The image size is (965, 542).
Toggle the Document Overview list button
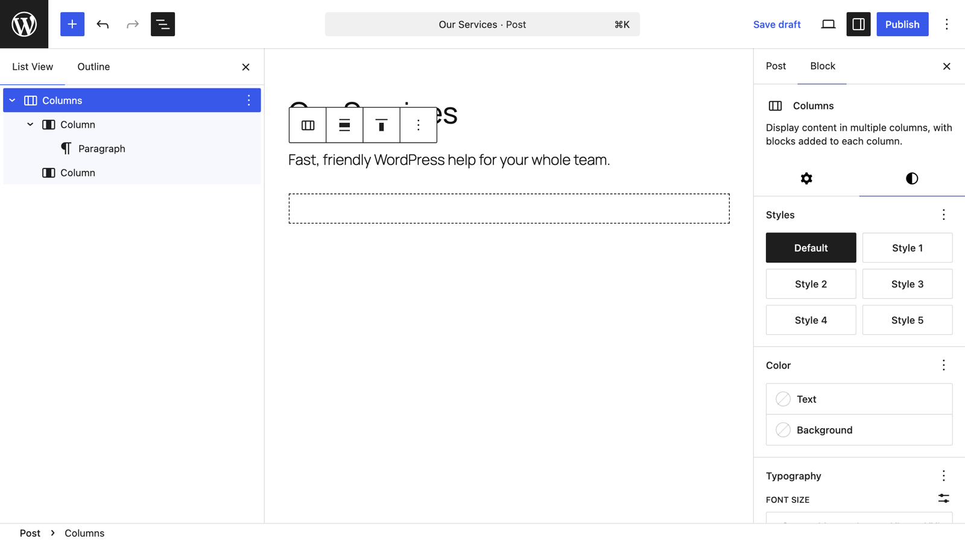click(x=163, y=24)
